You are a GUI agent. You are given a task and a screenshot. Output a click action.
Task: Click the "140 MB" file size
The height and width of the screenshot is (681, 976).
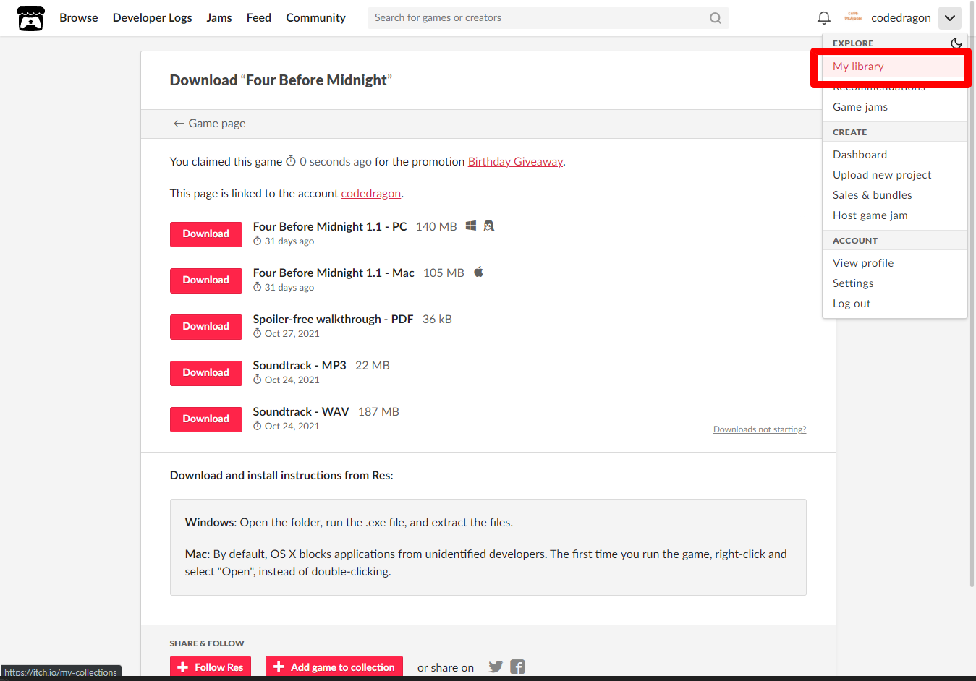point(436,227)
